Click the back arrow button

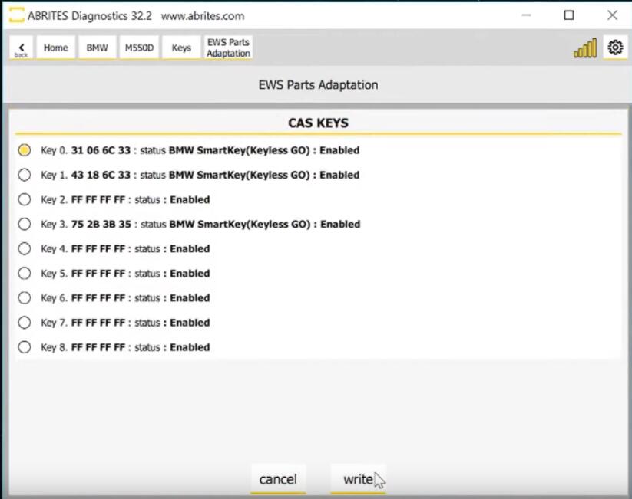(x=21, y=48)
